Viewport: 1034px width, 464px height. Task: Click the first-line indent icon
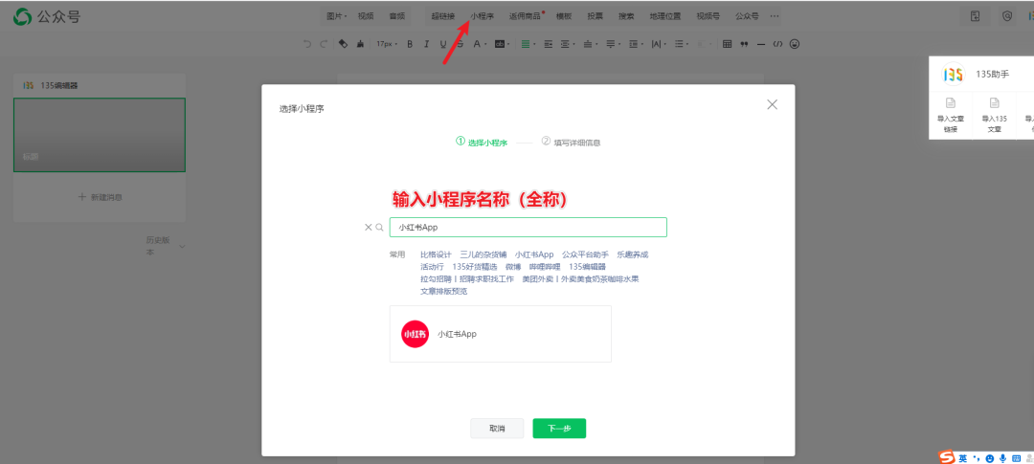pyautogui.click(x=548, y=44)
